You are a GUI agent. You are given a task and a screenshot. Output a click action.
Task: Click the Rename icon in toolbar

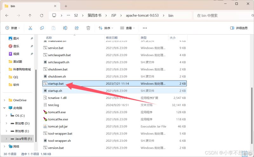coord(65,28)
